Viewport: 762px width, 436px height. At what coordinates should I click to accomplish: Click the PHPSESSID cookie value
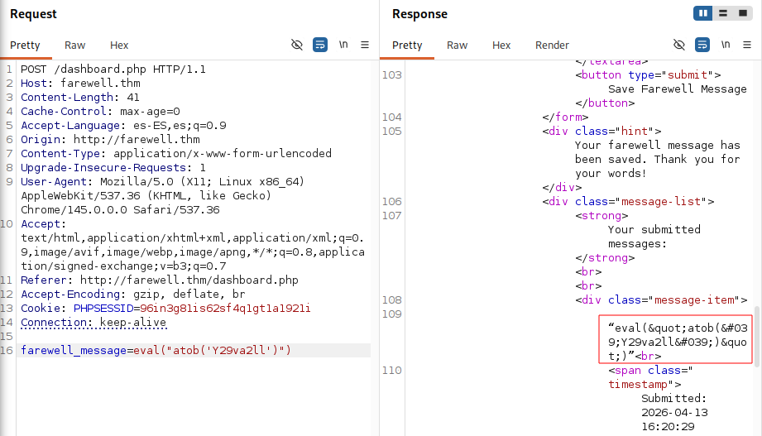click(225, 309)
